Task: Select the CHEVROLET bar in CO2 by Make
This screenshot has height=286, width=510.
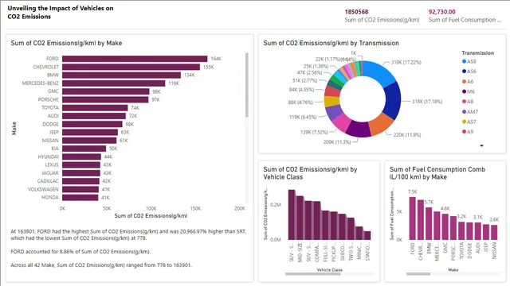Action: coord(131,67)
